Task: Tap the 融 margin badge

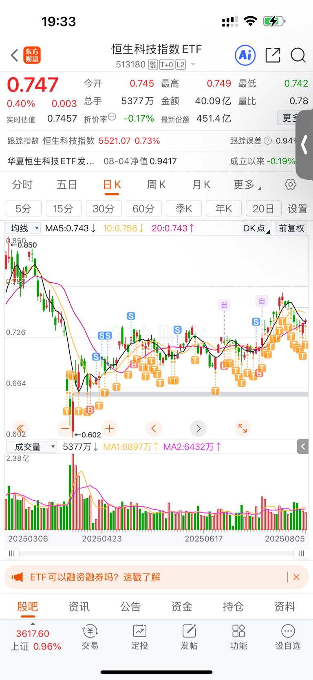Action: (x=153, y=65)
